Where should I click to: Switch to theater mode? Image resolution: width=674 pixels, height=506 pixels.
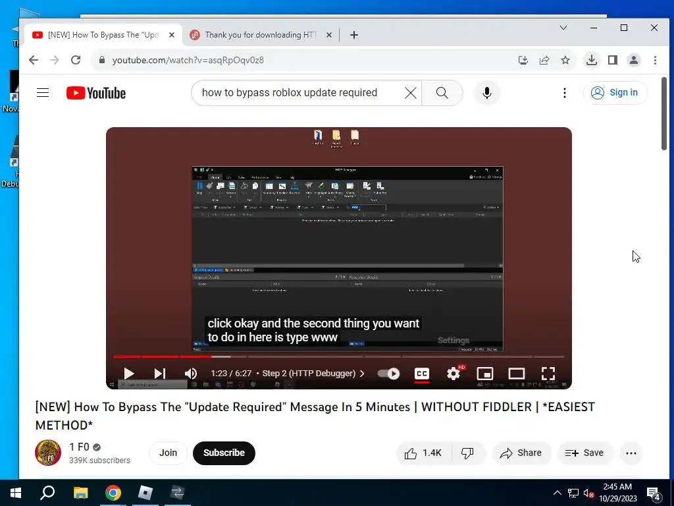pyautogui.click(x=516, y=373)
